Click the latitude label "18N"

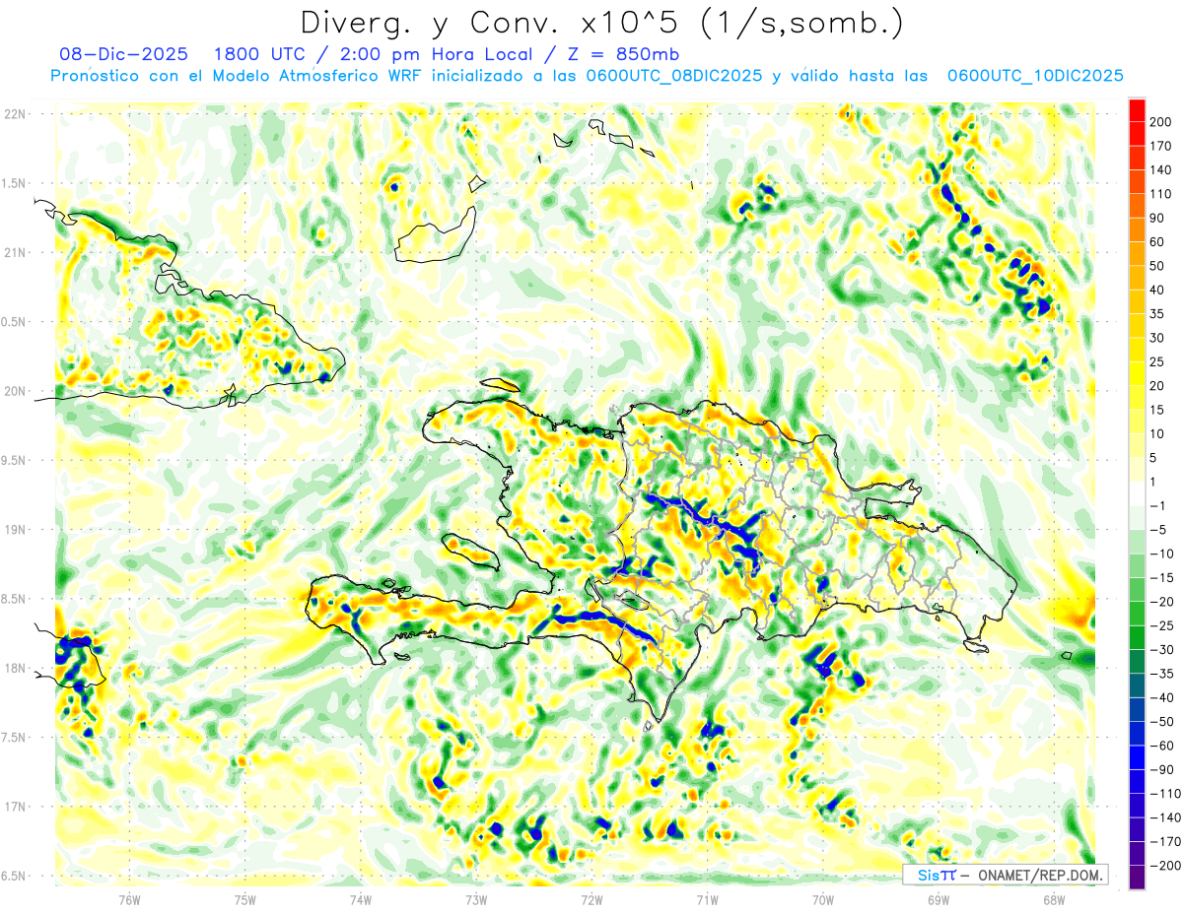15,668
